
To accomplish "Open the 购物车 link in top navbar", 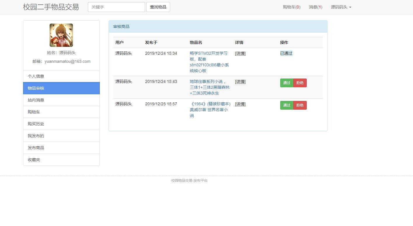I will click(x=291, y=7).
